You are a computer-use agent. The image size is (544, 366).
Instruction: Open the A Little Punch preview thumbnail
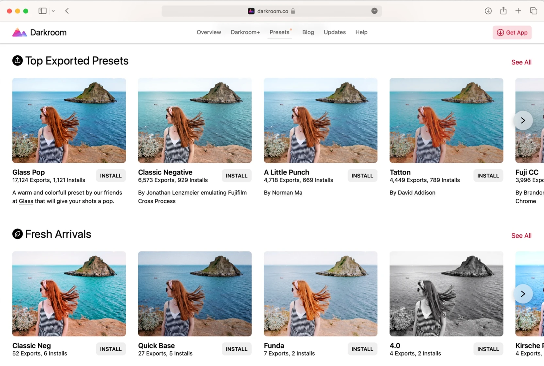(x=321, y=120)
